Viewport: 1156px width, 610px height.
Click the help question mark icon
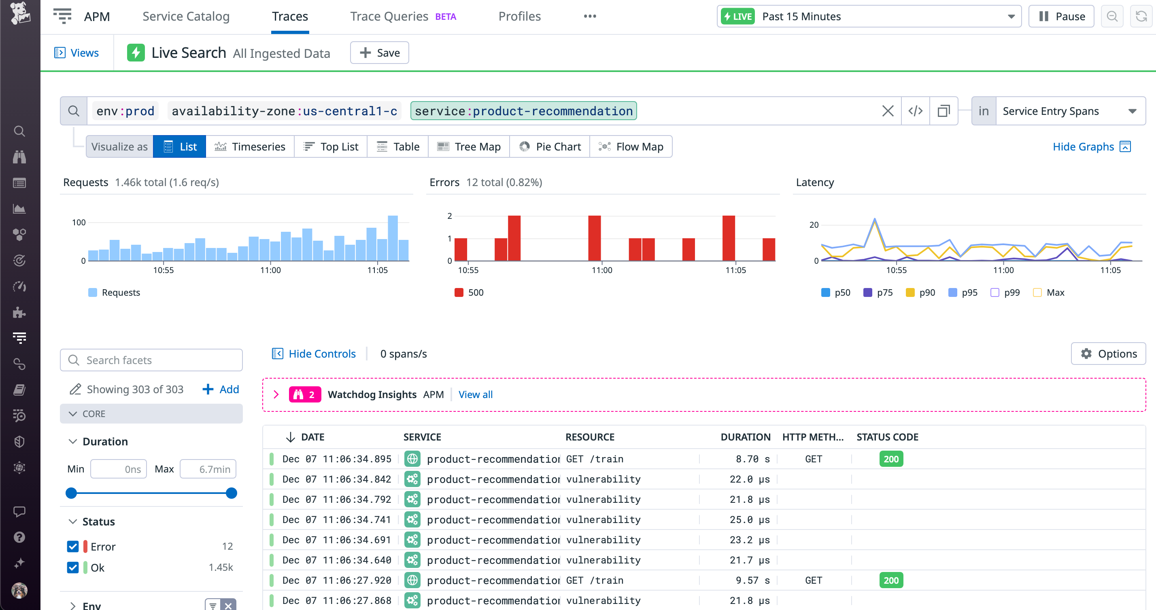(19, 537)
